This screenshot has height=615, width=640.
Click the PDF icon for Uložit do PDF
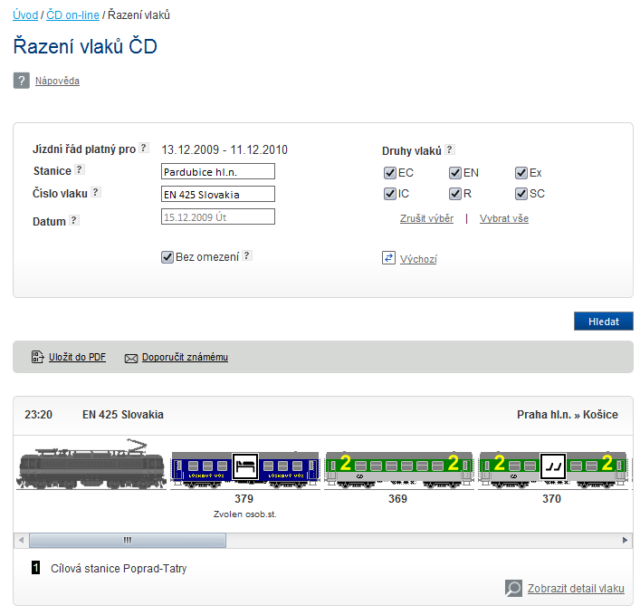pos(38,357)
